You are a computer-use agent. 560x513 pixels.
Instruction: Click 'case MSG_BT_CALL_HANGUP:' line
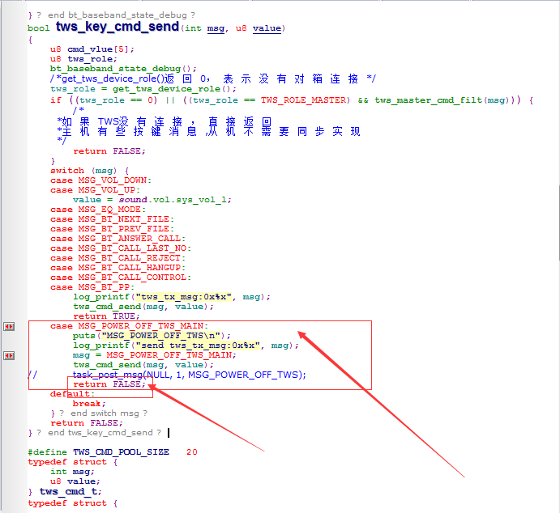pos(118,267)
